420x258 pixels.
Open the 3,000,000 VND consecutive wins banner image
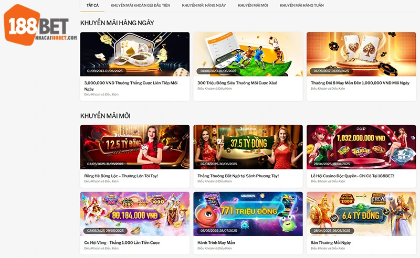coord(135,54)
